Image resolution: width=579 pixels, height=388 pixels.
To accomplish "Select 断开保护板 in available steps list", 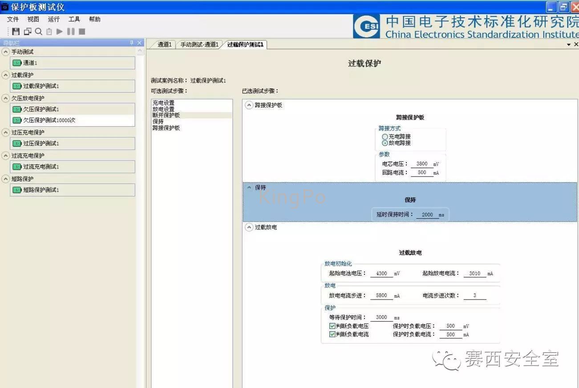I will point(192,115).
